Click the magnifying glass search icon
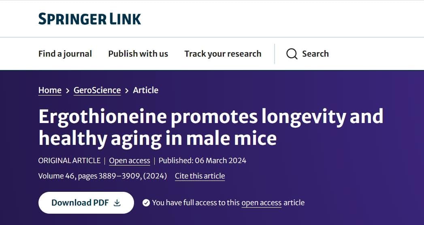The image size is (424, 225). click(x=292, y=54)
